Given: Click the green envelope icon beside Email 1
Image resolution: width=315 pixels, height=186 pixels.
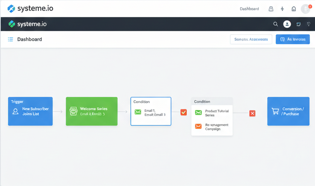Looking at the screenshot, I should pos(138,112).
